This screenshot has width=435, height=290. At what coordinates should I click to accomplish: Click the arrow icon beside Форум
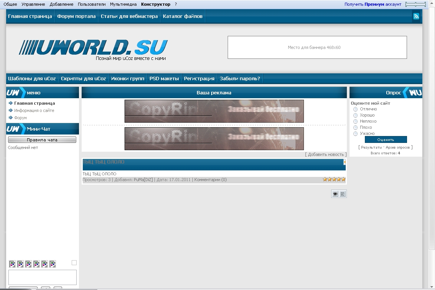click(x=11, y=118)
